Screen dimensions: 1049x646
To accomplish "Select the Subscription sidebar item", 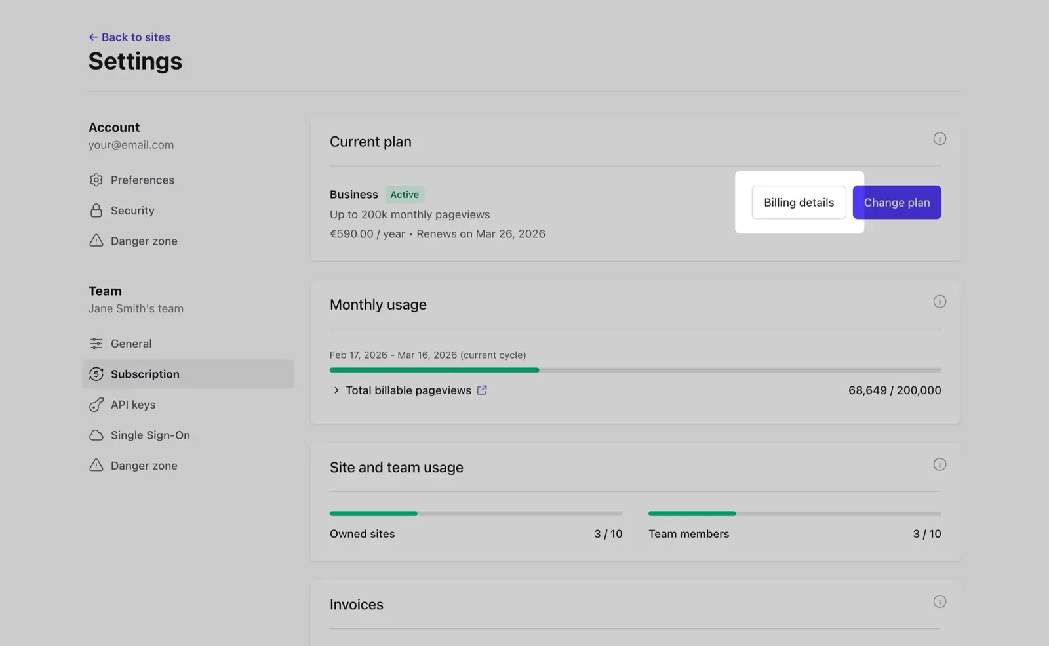I will tap(144, 374).
